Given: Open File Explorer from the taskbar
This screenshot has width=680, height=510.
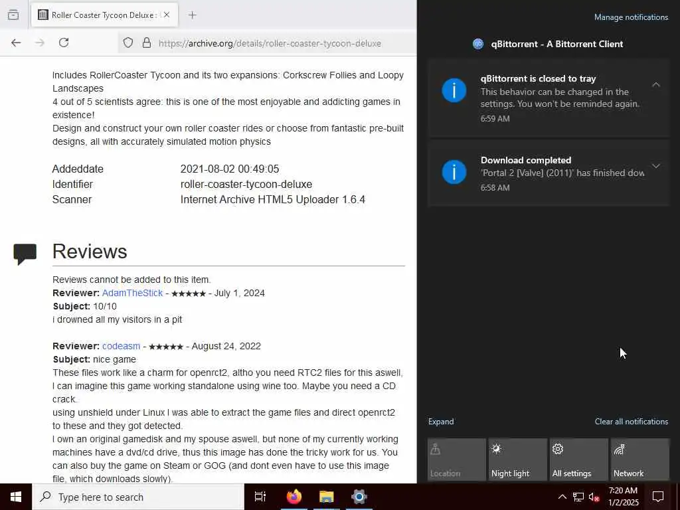Looking at the screenshot, I should coord(327,497).
